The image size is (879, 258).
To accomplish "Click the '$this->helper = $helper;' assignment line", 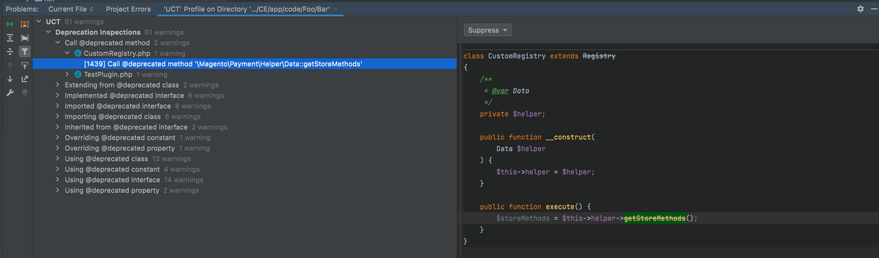I will point(545,172).
